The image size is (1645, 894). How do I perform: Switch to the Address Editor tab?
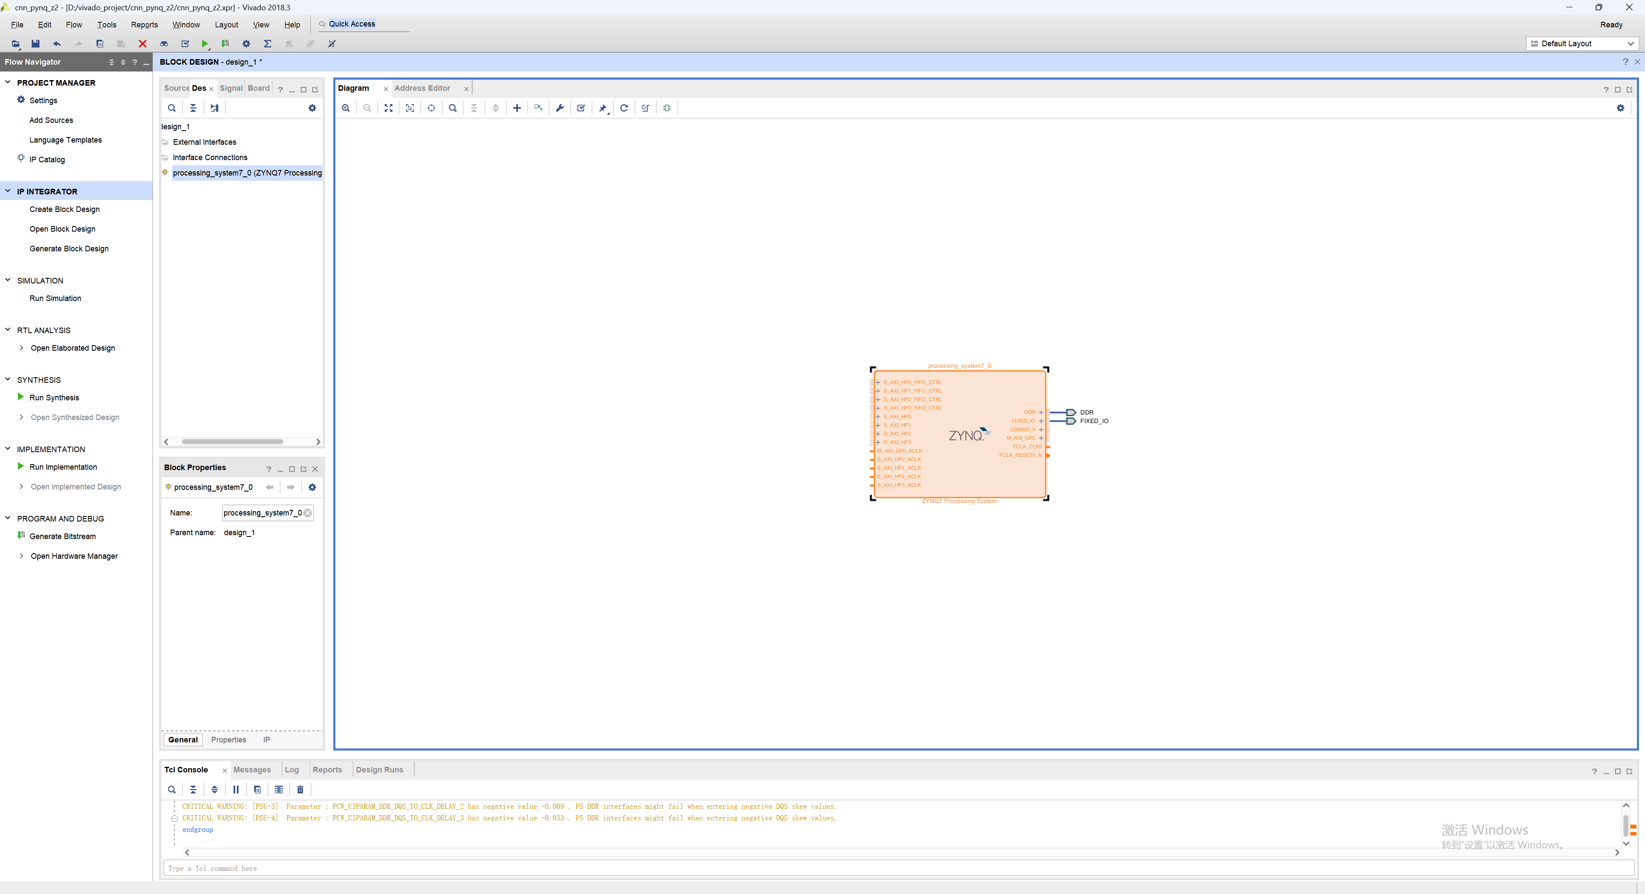click(422, 88)
